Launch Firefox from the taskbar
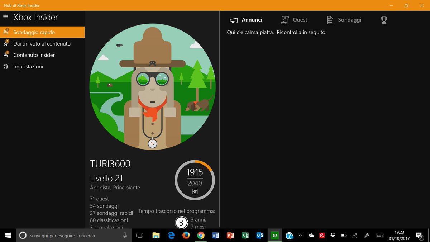The width and height of the screenshot is (430, 242). (186, 235)
